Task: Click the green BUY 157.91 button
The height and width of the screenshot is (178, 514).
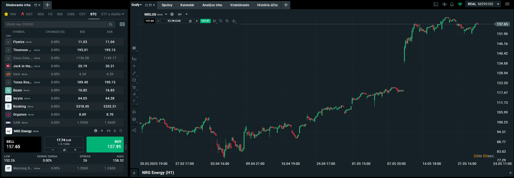Action: (105, 144)
